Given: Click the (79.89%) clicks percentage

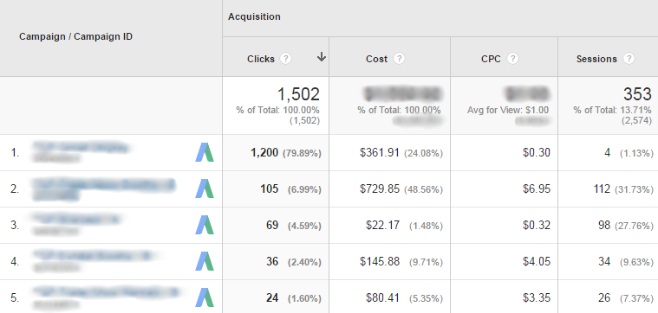Looking at the screenshot, I should (x=303, y=154).
